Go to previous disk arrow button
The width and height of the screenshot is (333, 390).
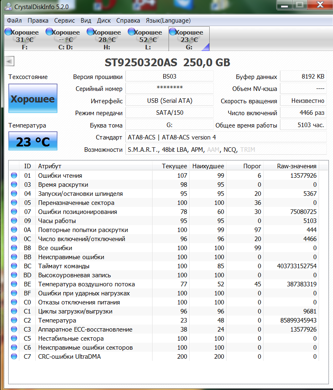[9, 61]
